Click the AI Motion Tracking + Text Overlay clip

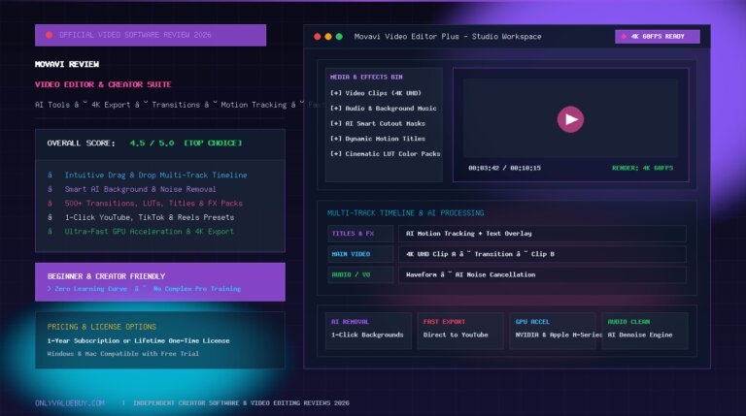542,234
